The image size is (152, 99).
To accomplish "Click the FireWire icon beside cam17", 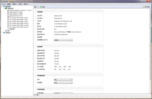I will (8, 27).
